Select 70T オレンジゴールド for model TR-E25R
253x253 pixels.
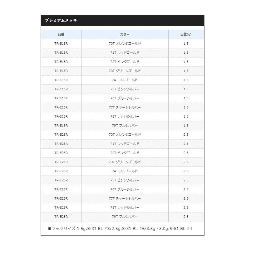[125, 135]
